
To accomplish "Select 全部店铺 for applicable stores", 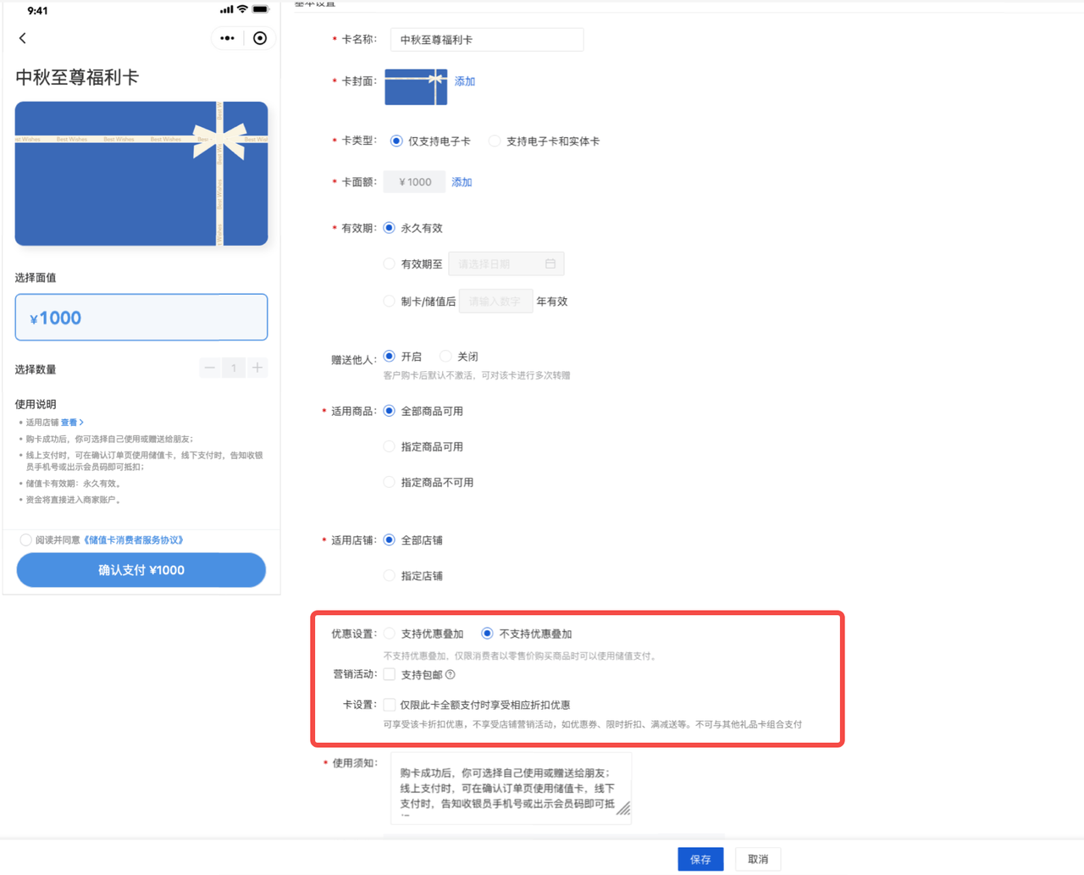I will (x=390, y=540).
